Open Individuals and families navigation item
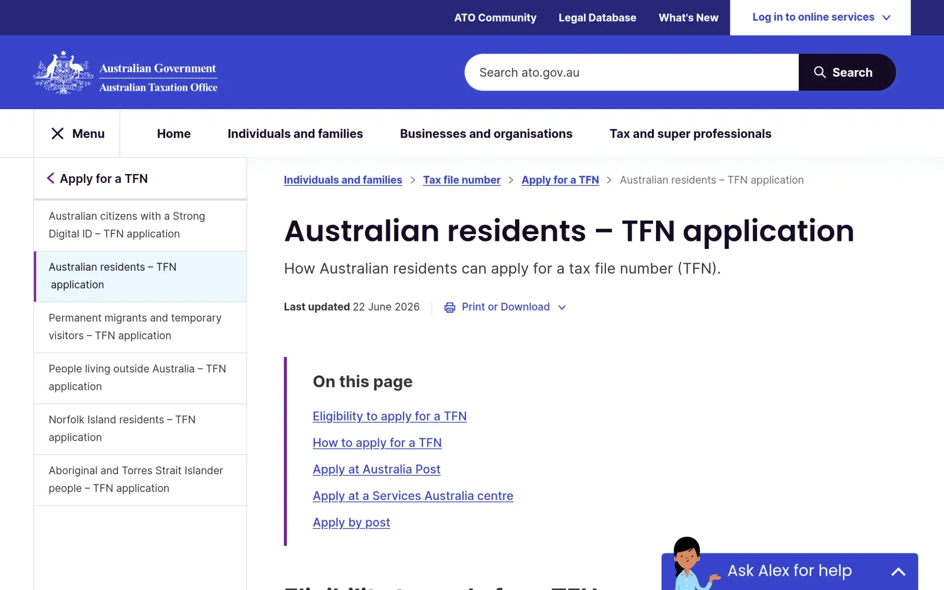Screen dimensions: 944x590 295,134
